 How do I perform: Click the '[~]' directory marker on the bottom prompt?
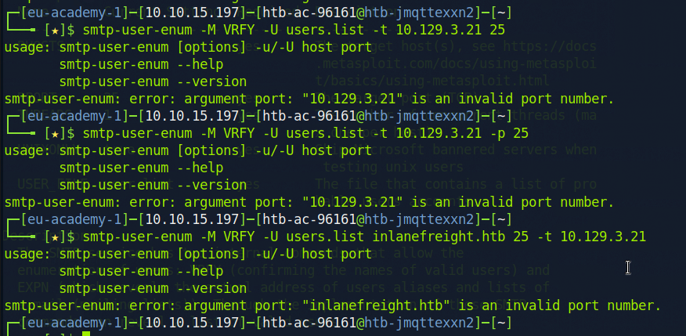[x=501, y=323]
